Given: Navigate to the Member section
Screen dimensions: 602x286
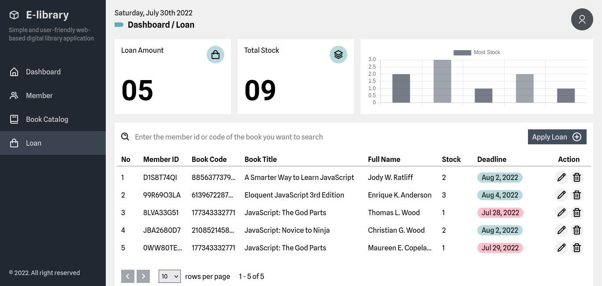Looking at the screenshot, I should [x=39, y=95].
